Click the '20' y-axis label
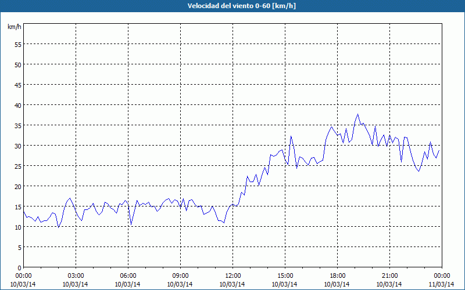This screenshot has width=465, height=290. (x=18, y=186)
